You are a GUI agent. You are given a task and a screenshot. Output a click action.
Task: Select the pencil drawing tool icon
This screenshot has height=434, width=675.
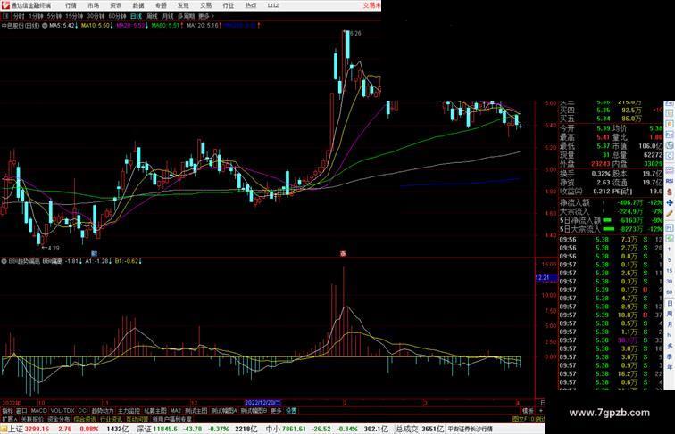[x=670, y=214]
